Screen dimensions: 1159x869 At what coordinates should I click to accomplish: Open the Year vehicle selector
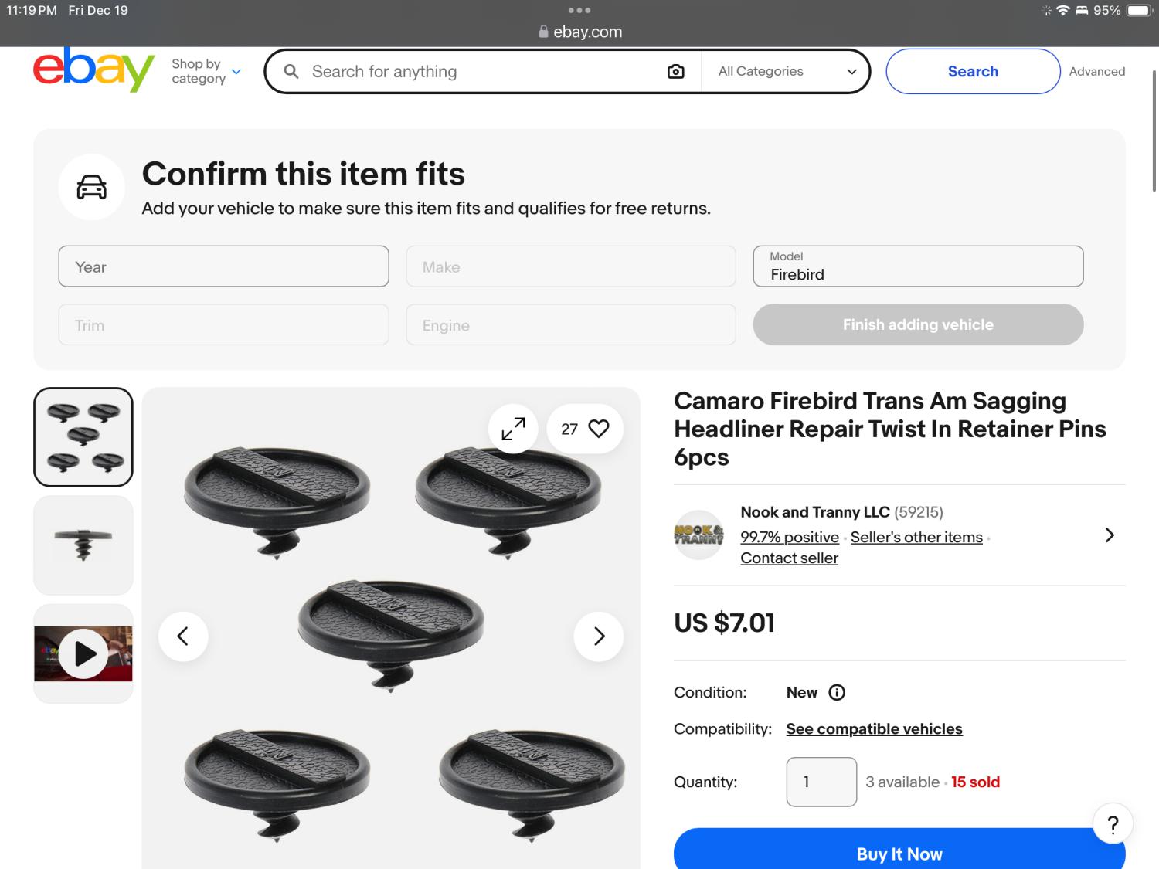coord(223,266)
